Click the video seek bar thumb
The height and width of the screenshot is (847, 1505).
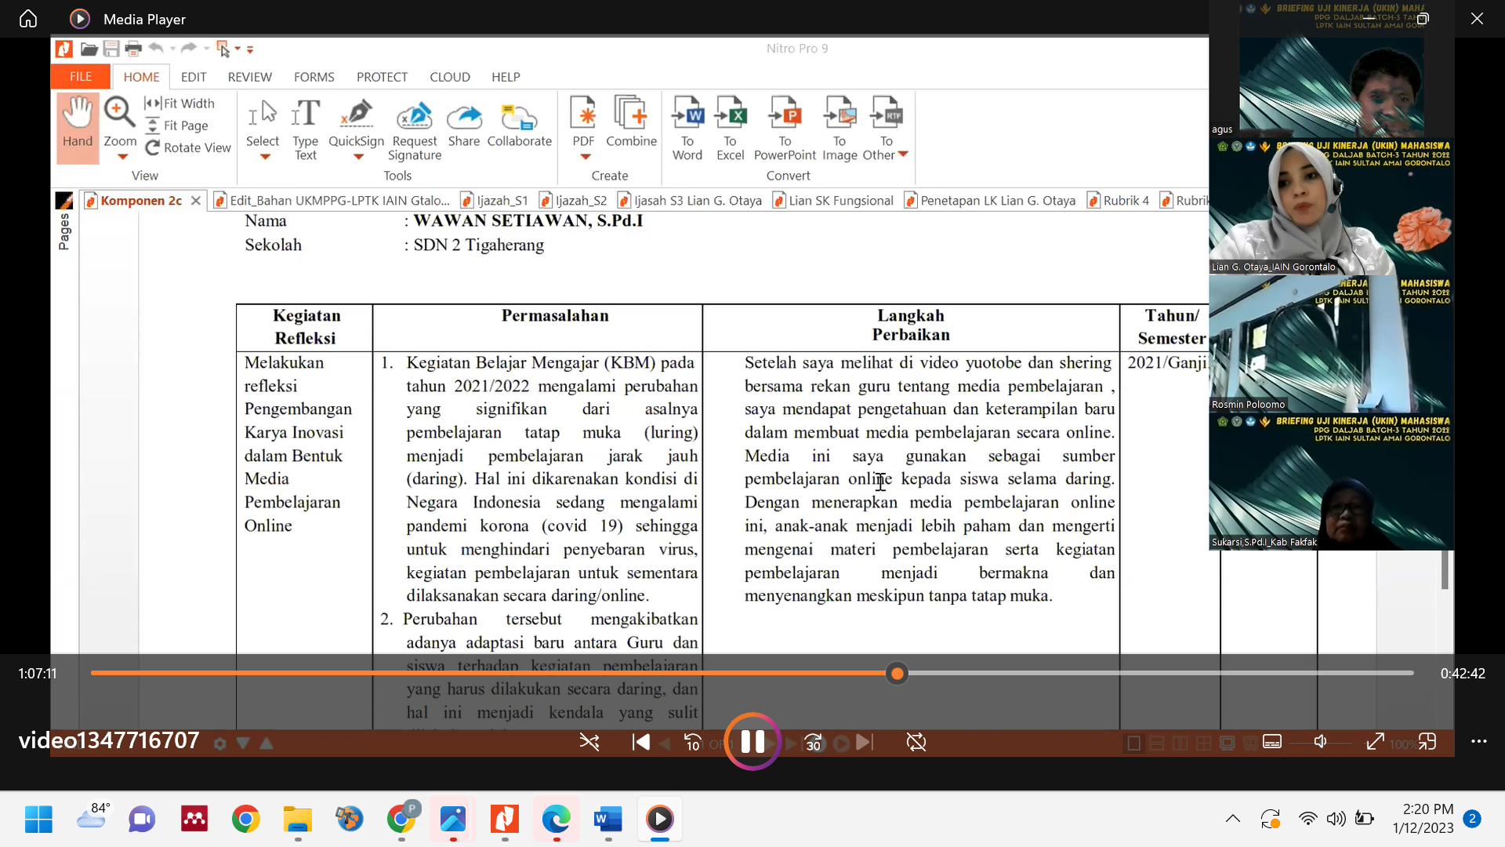click(898, 673)
